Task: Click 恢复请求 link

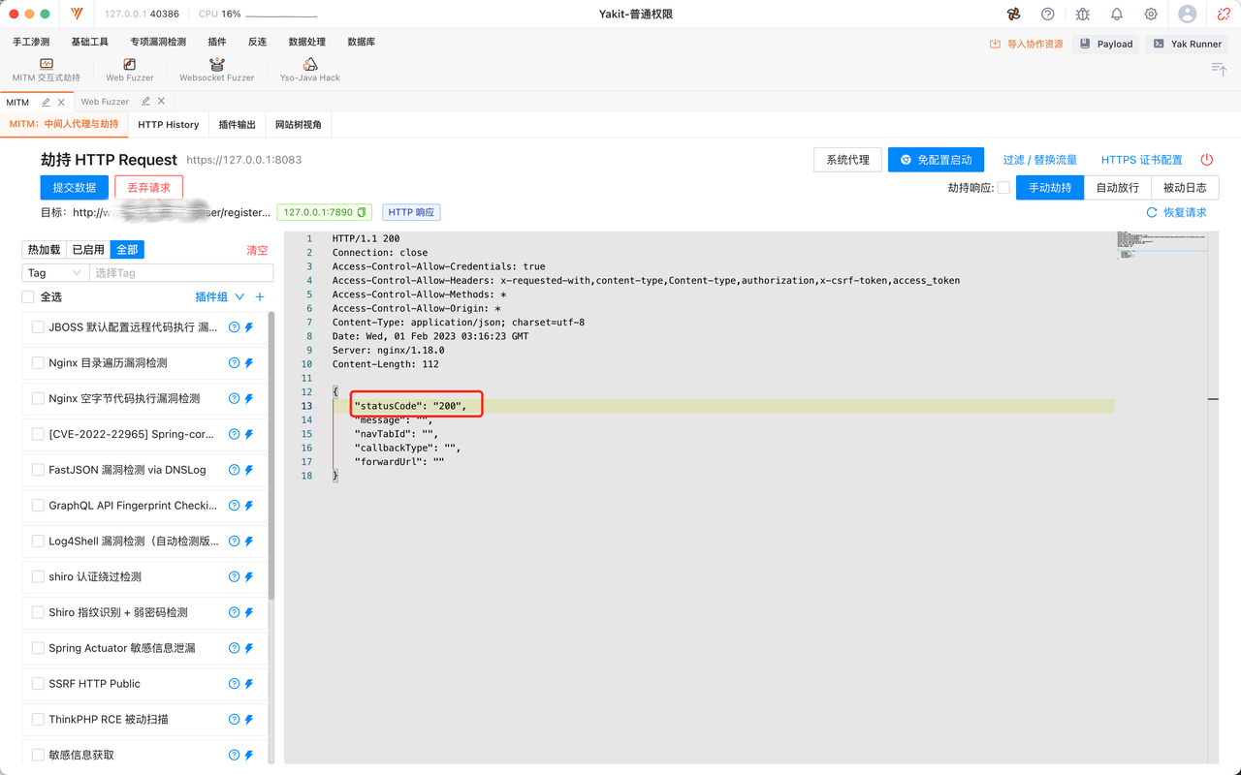Action: click(x=1177, y=212)
